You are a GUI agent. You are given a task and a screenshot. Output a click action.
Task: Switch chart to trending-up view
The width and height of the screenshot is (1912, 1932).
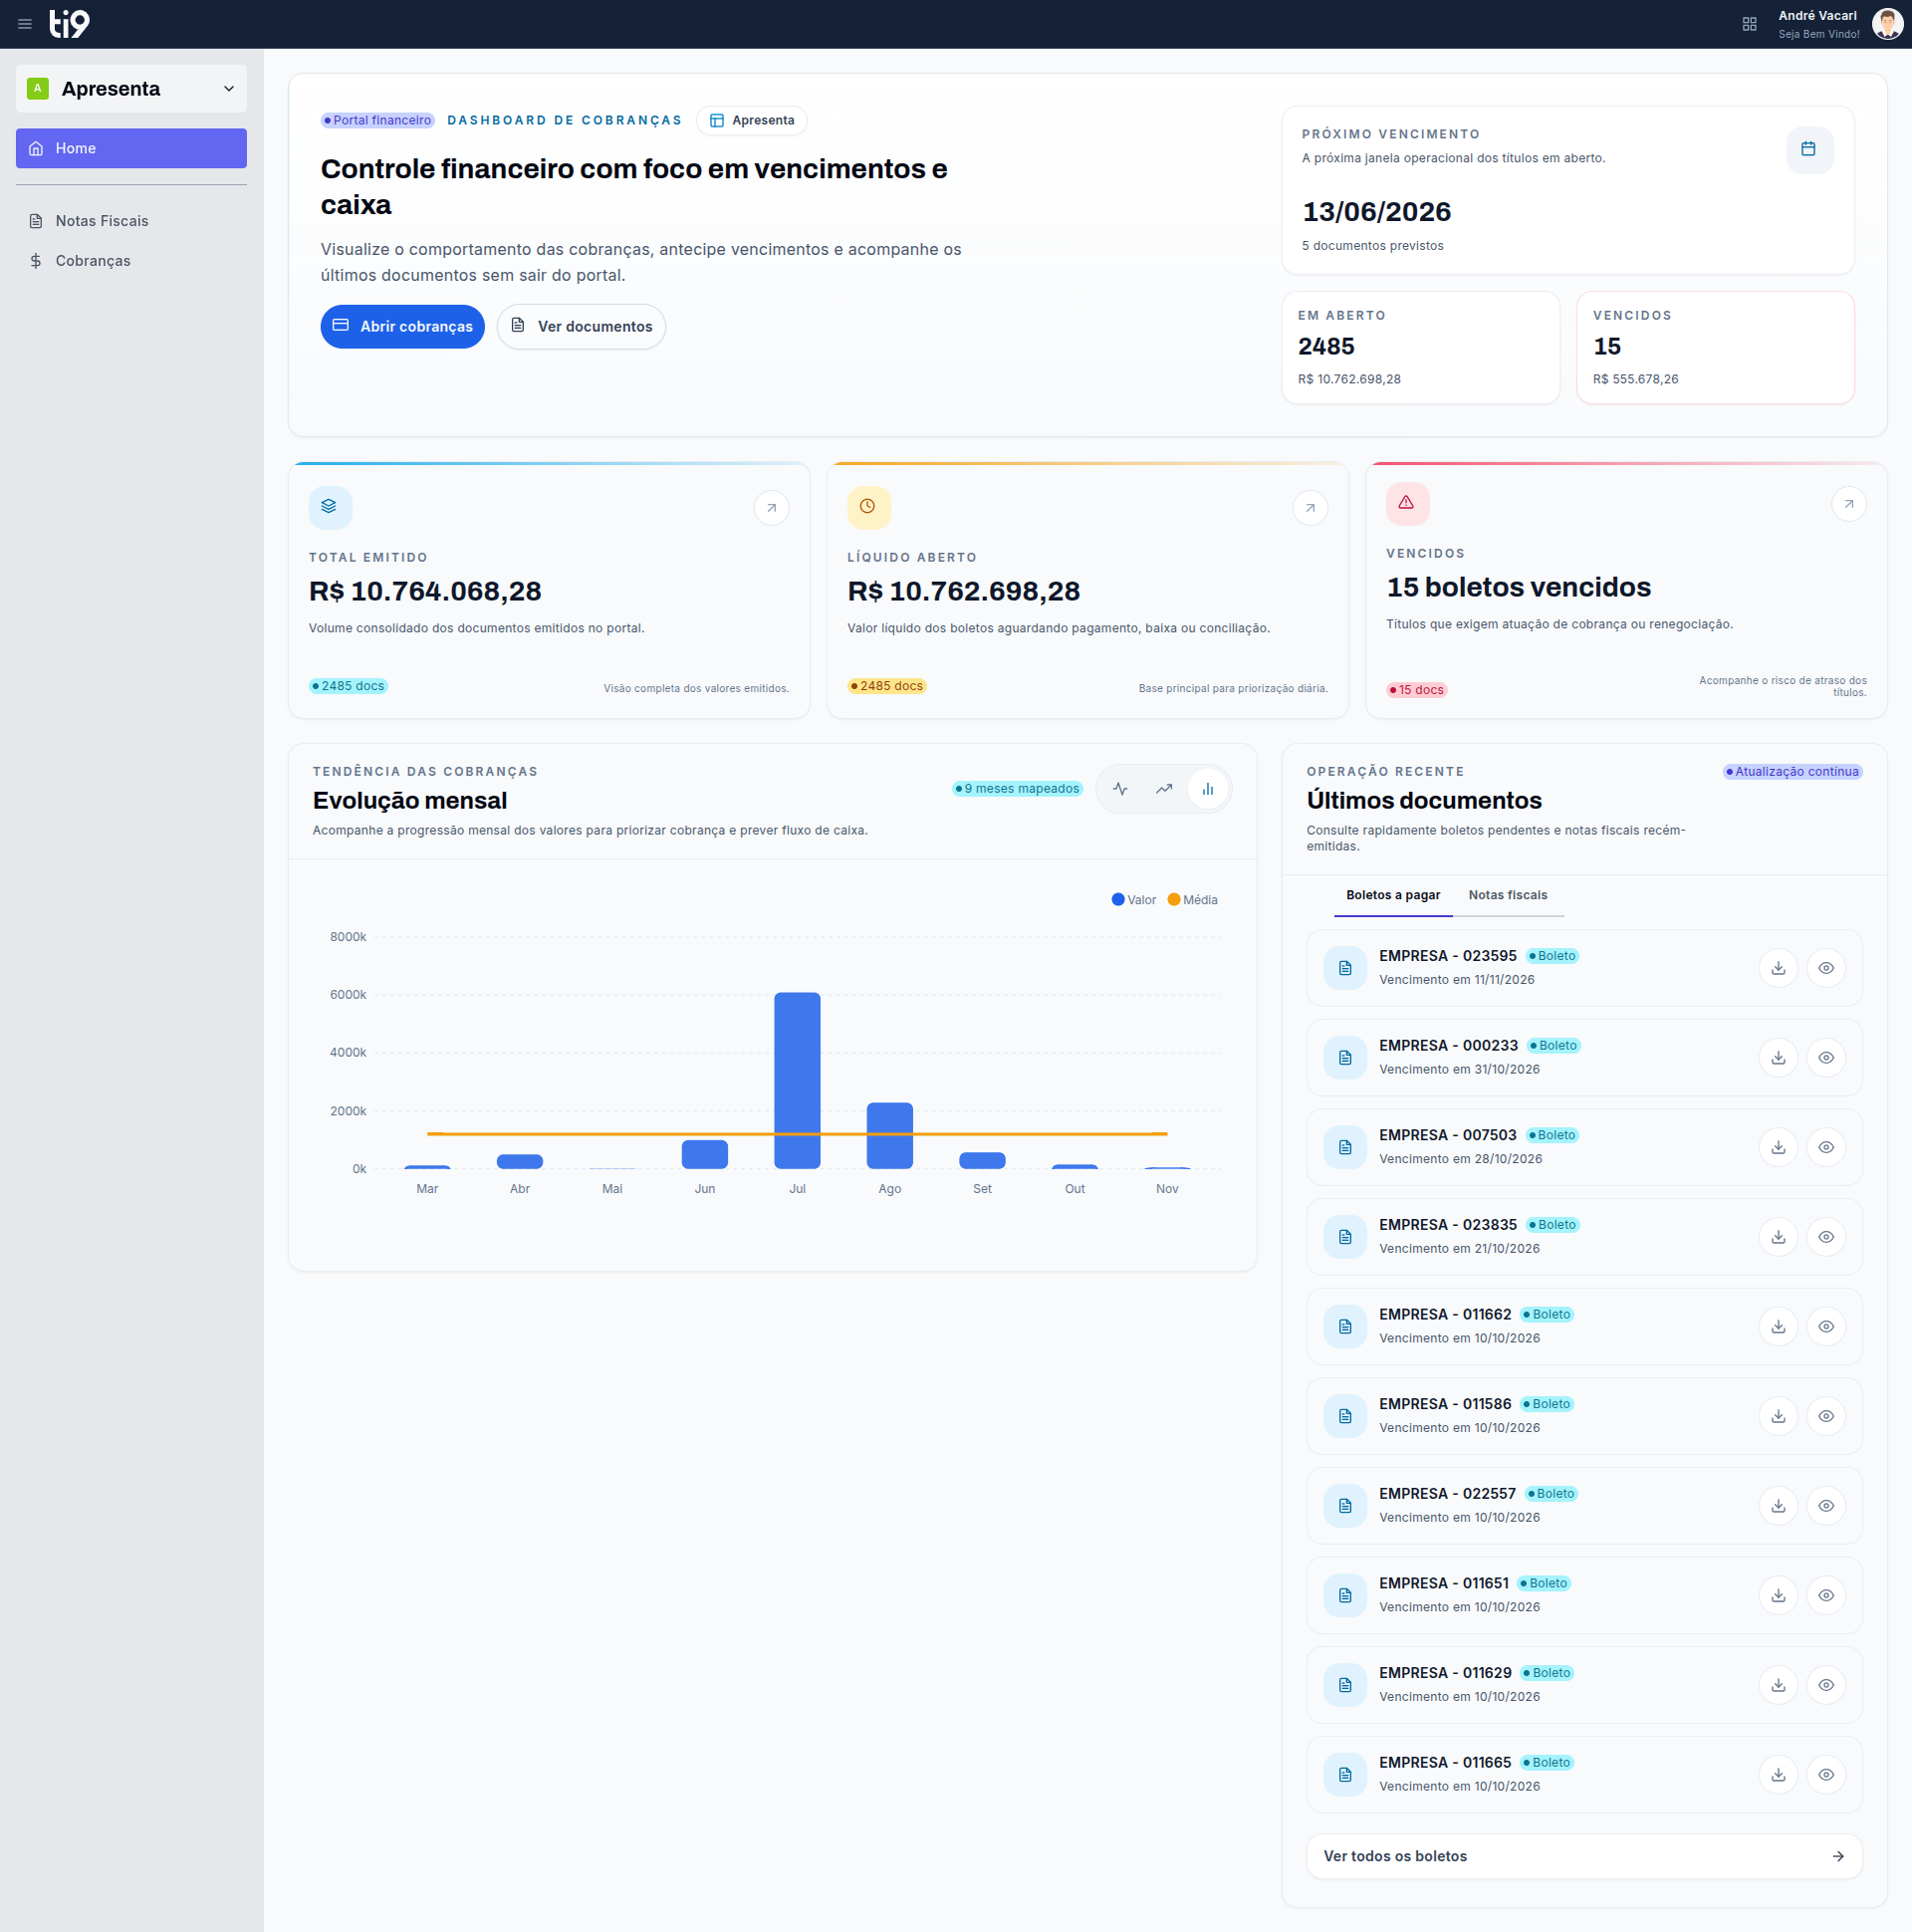tap(1164, 789)
